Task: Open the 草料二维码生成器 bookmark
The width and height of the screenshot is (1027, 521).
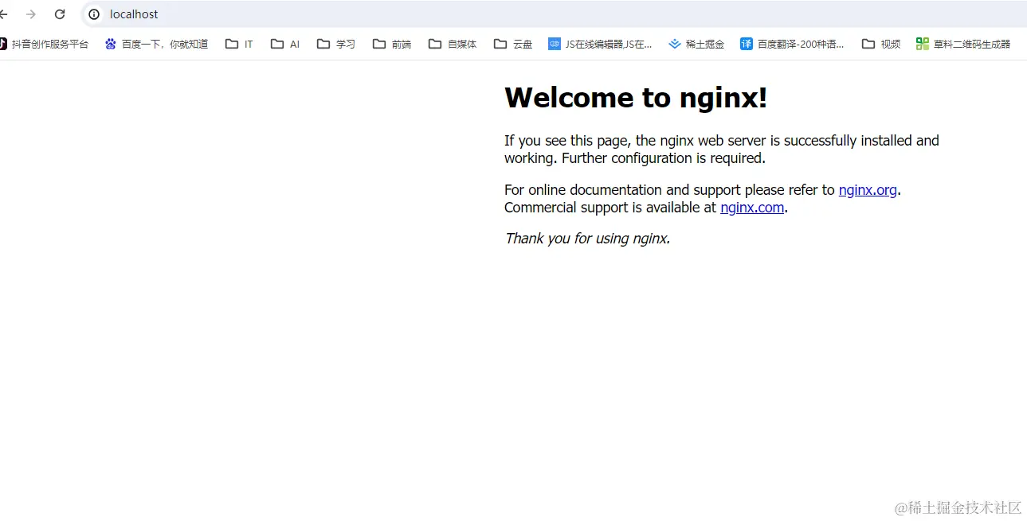Action: [963, 44]
